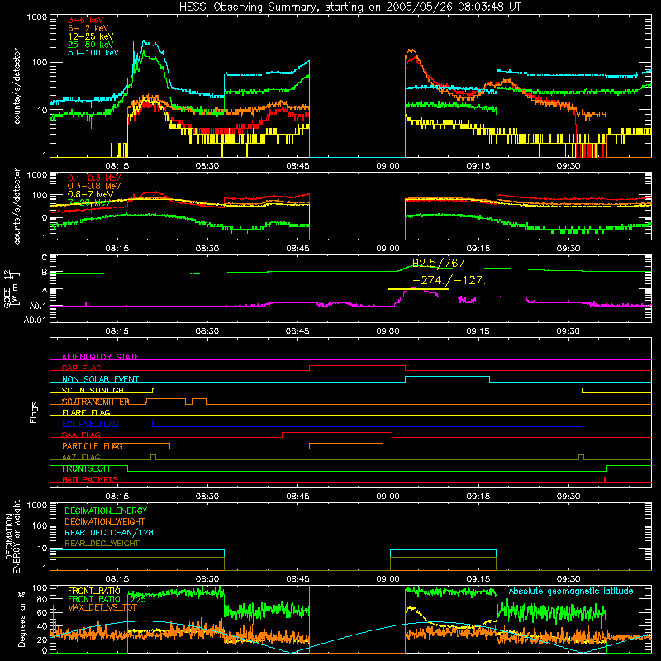Click the green FRONT_RATIO_1225 legend label

[107, 599]
